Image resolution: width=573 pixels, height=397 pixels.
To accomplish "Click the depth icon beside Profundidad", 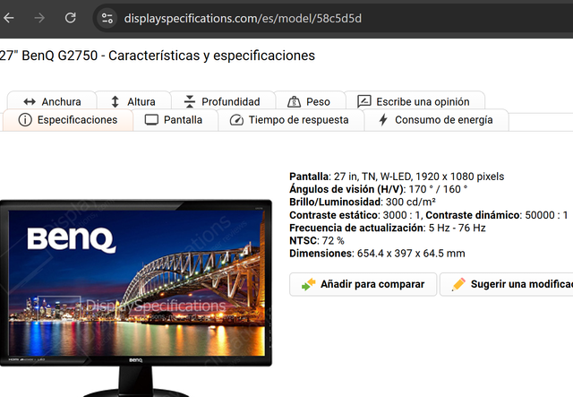I will [189, 101].
